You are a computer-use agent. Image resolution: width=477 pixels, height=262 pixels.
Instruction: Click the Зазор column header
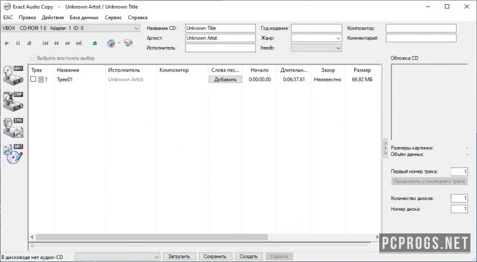(x=327, y=70)
